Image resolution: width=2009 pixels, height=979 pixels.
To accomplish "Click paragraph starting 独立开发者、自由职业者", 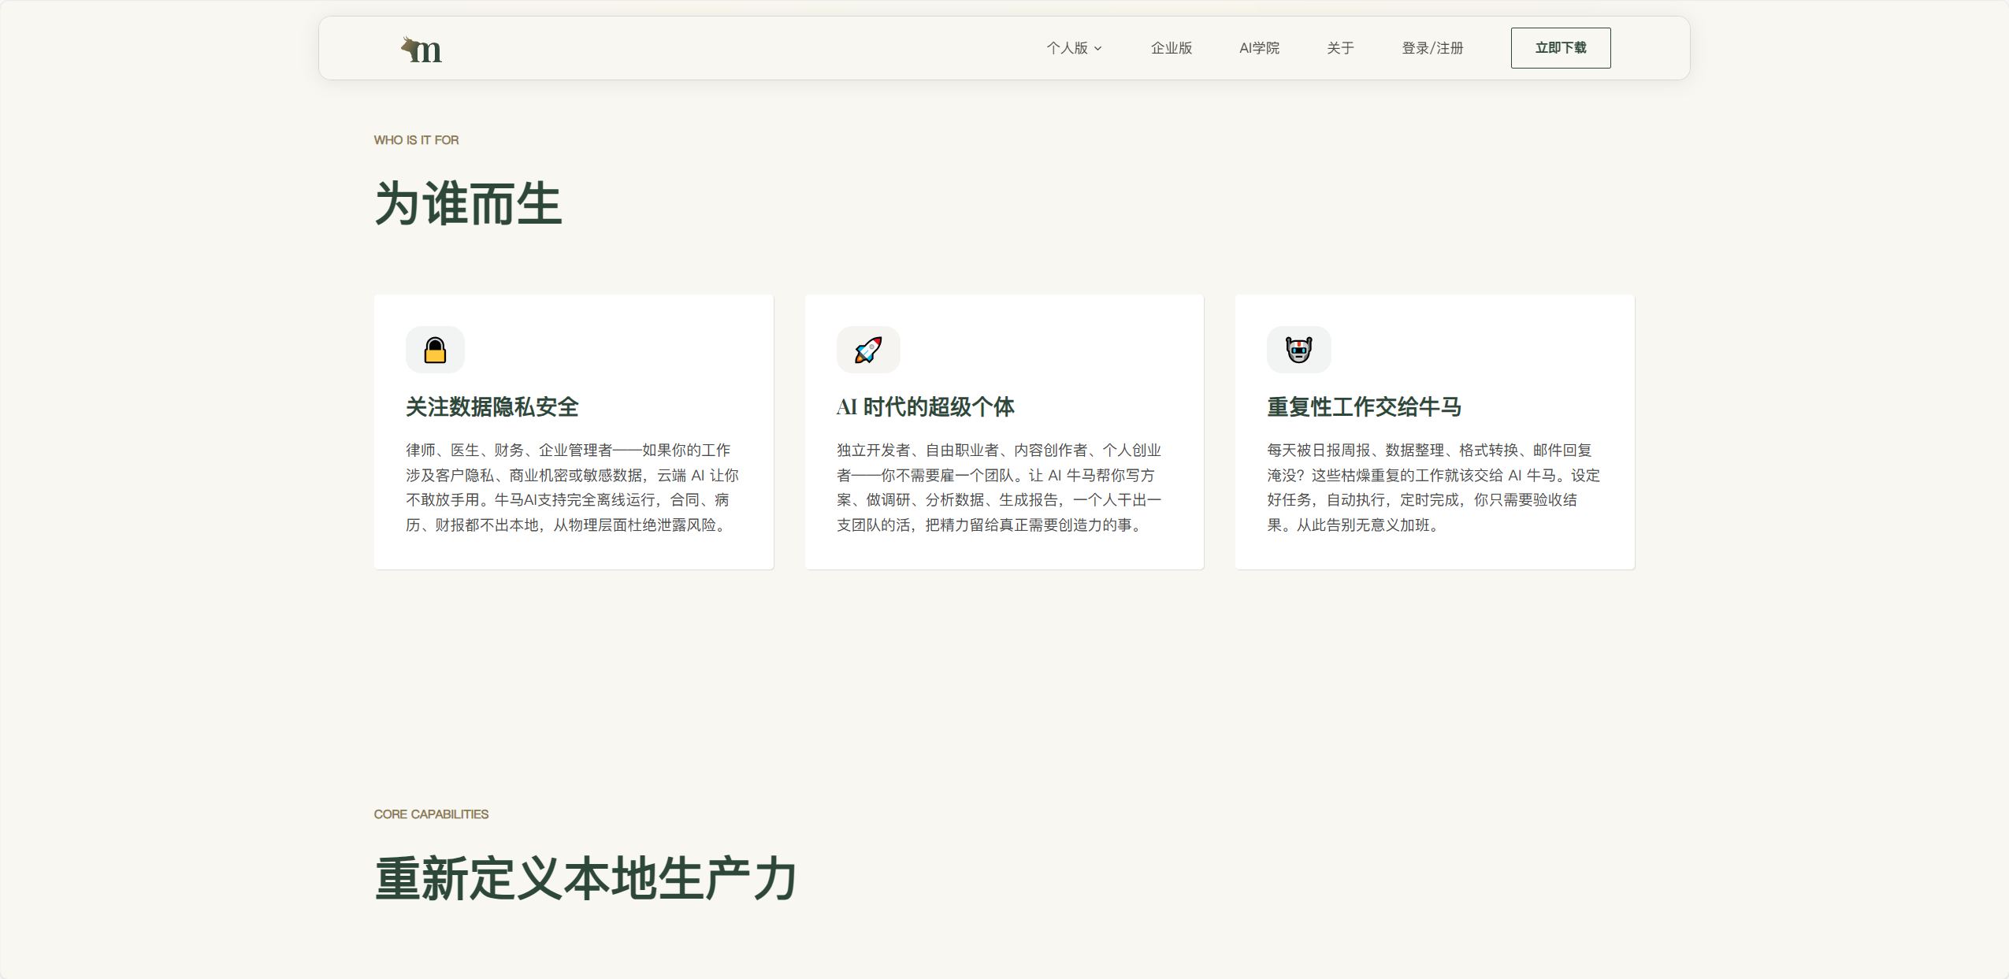I will pos(999,488).
